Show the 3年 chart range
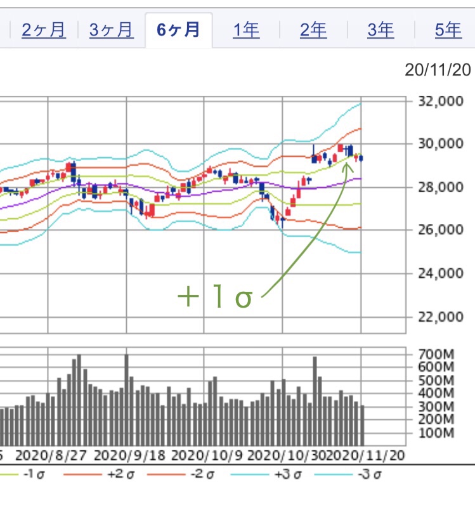475x510 pixels. click(x=381, y=30)
